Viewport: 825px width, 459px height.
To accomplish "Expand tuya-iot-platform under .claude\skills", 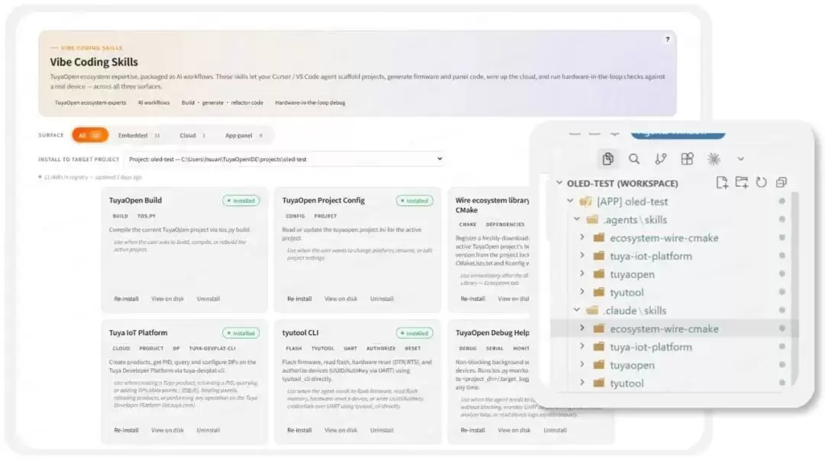I will [x=582, y=347].
